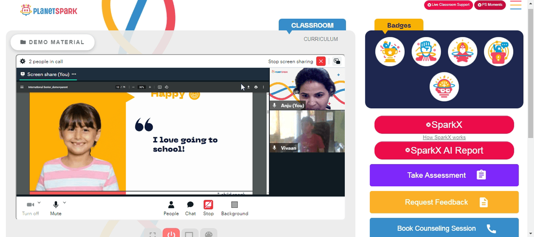
Task: Open the Chat panel
Action: pos(191,208)
